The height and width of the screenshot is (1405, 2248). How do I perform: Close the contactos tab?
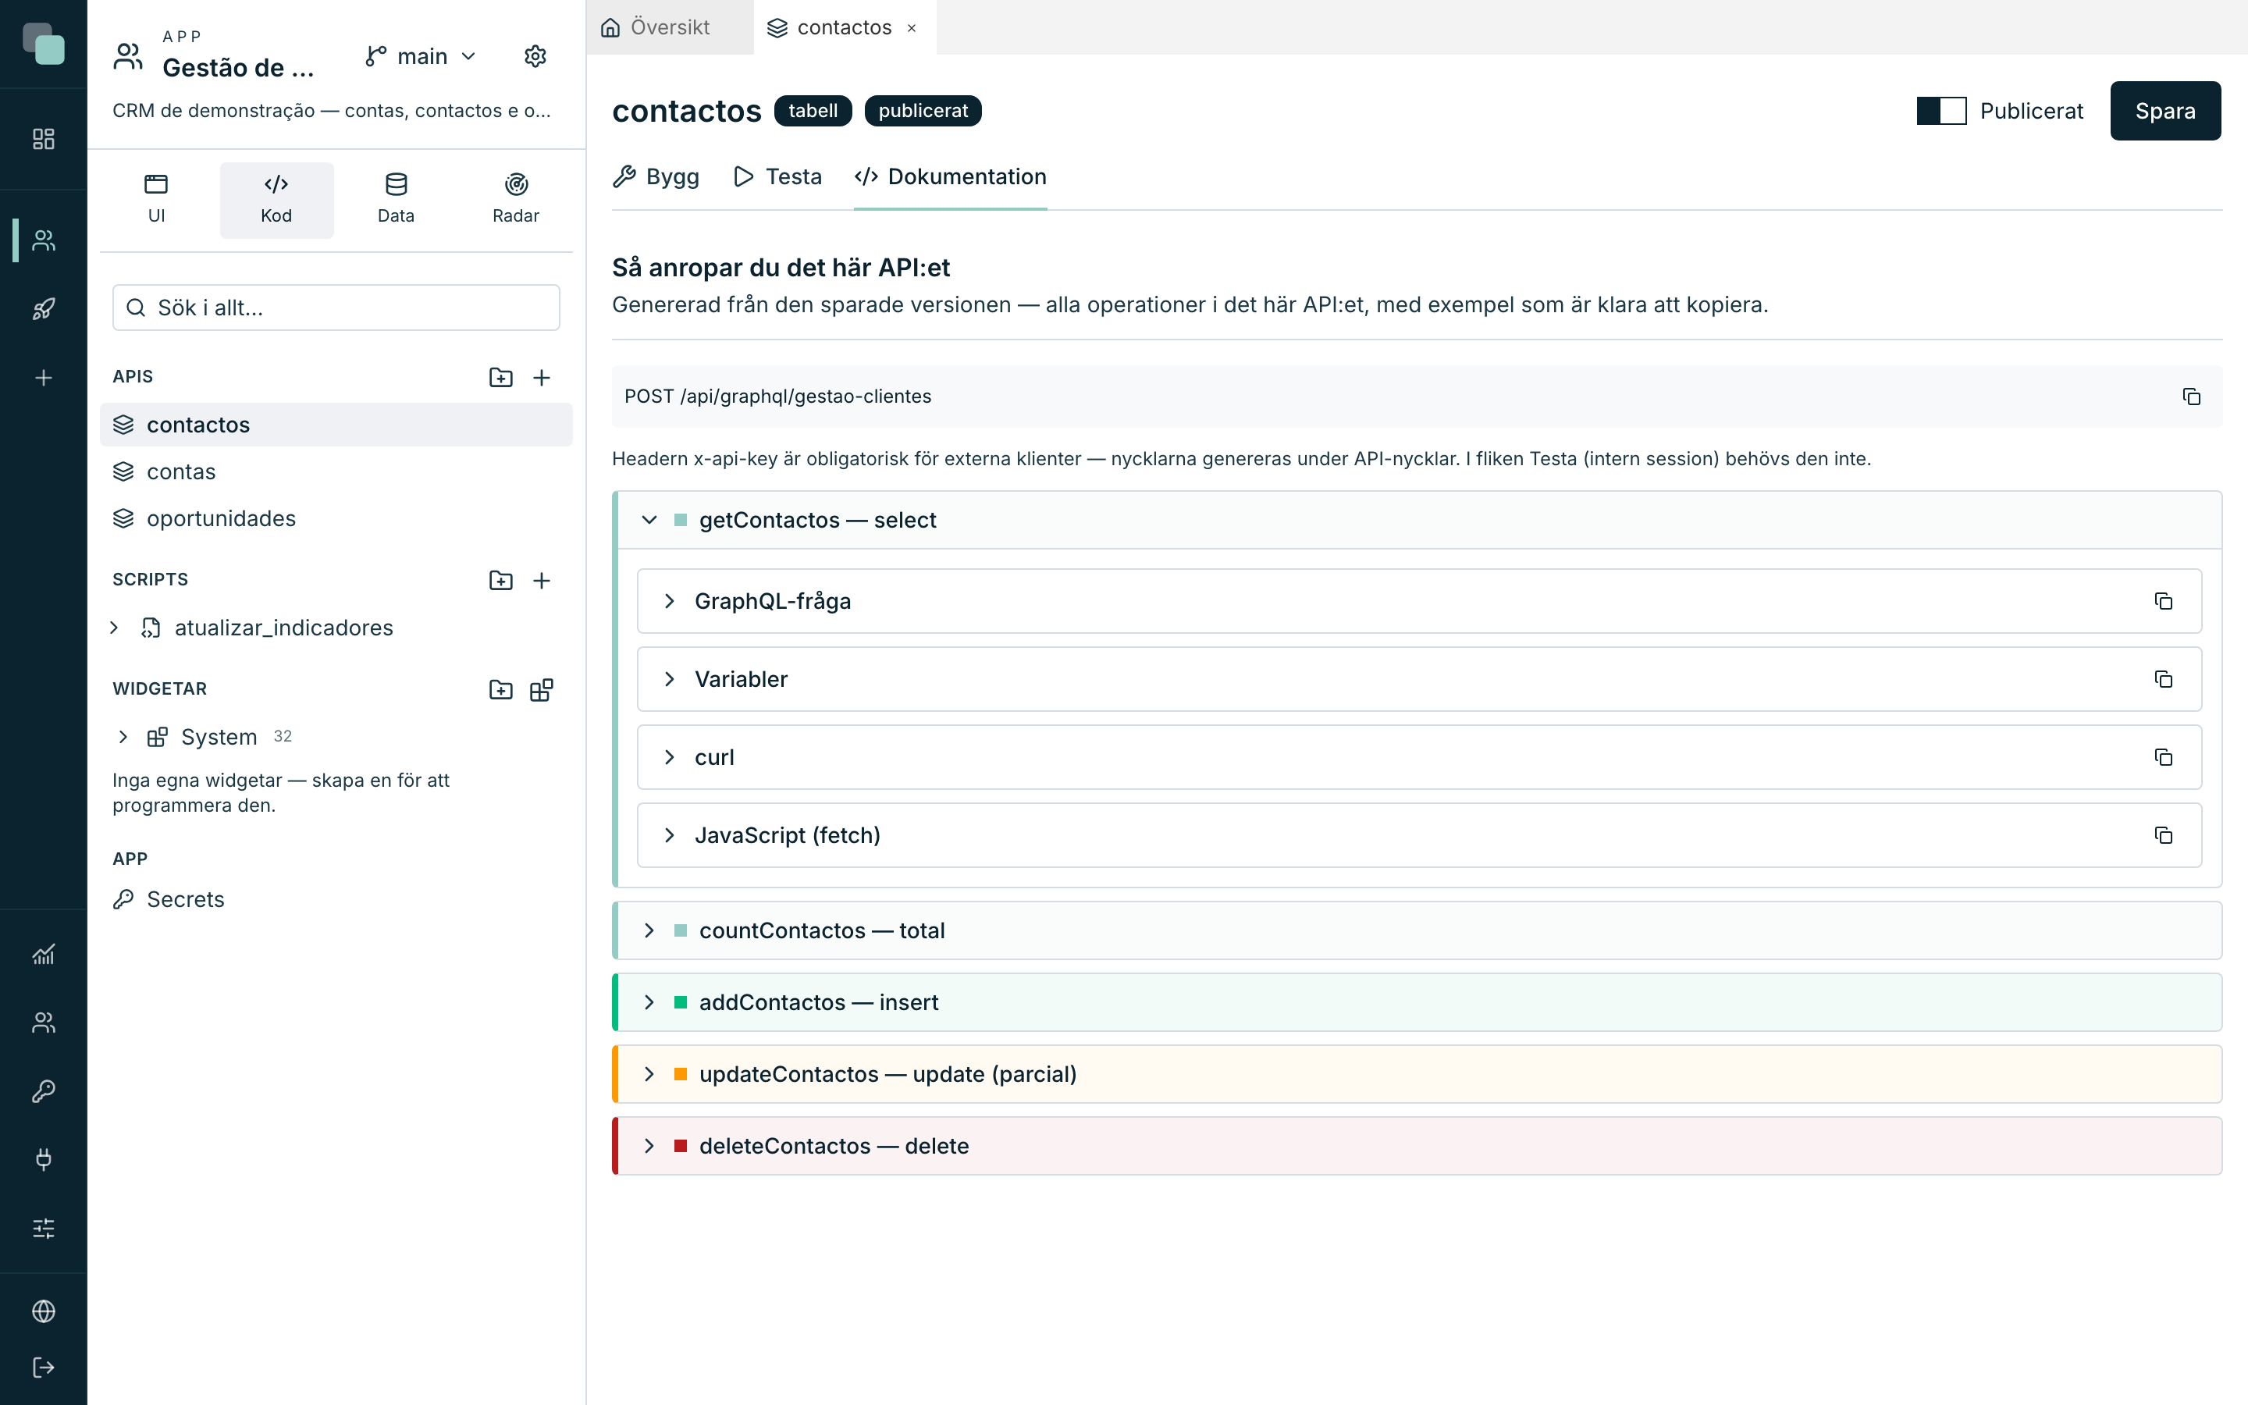(x=911, y=28)
